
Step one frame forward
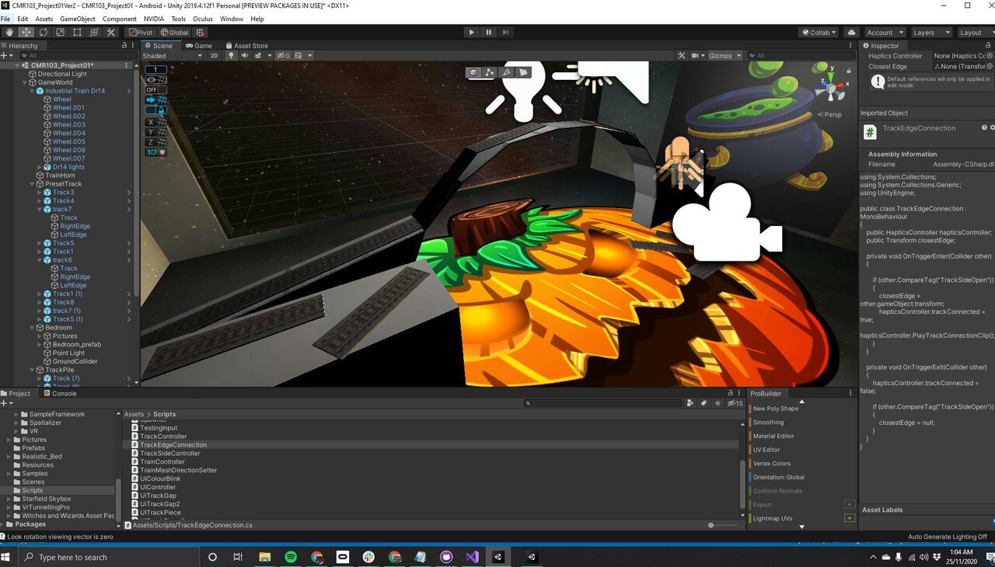(505, 33)
